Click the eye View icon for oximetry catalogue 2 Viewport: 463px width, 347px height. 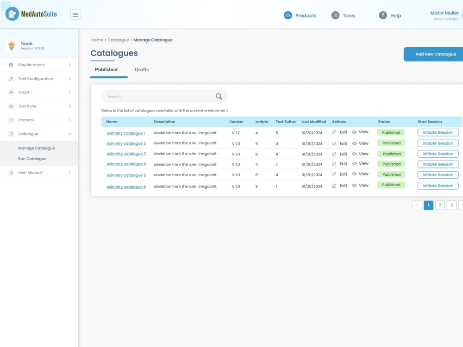[x=354, y=144]
